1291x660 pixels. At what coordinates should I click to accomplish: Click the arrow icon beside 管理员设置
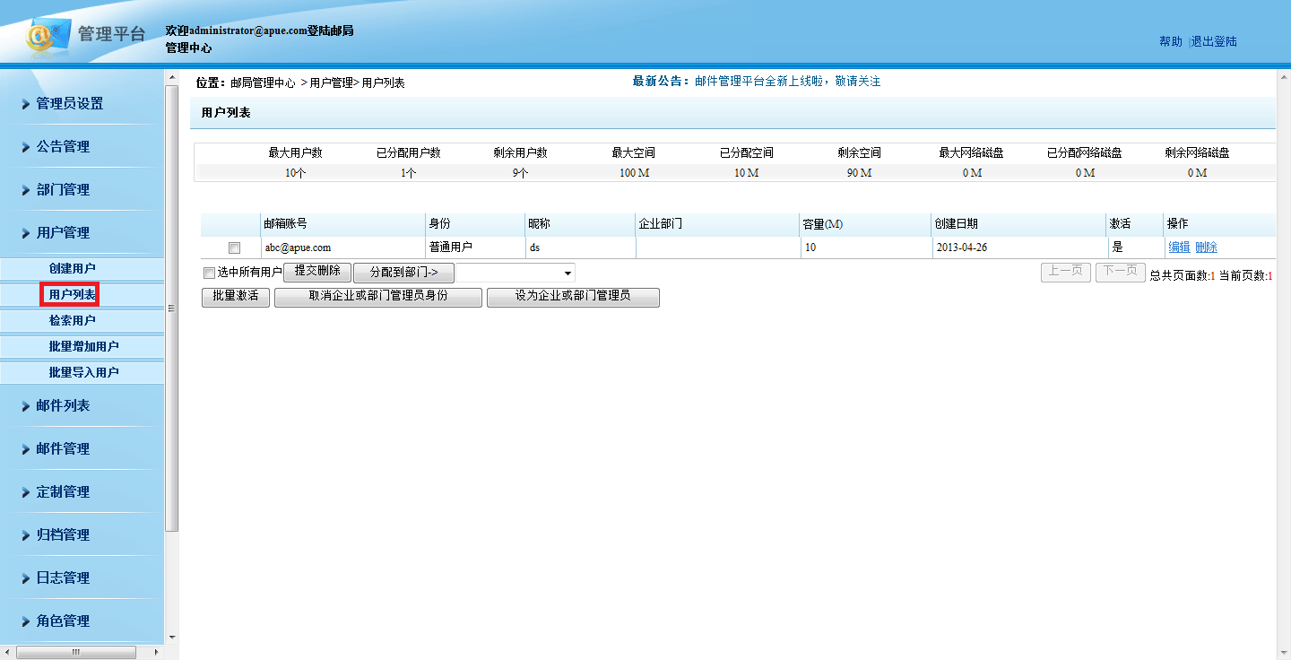pyautogui.click(x=26, y=104)
